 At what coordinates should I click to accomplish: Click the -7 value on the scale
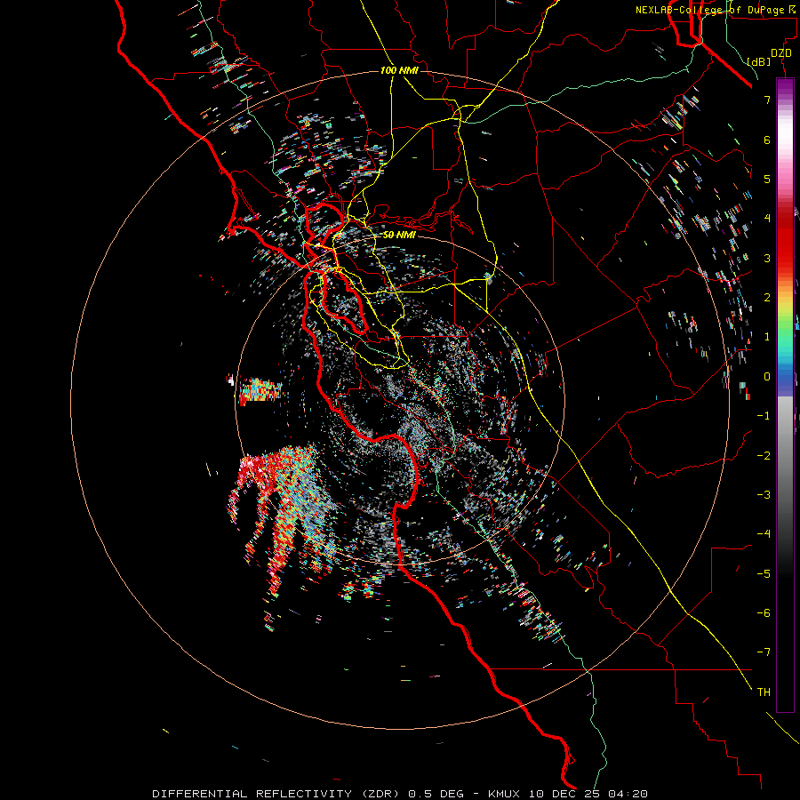pyautogui.click(x=764, y=652)
